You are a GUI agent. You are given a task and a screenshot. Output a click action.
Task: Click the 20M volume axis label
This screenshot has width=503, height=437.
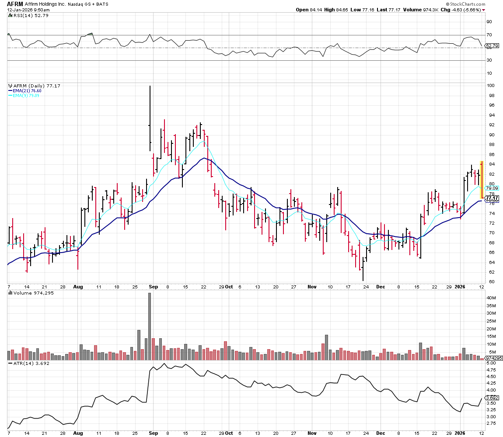click(491, 329)
